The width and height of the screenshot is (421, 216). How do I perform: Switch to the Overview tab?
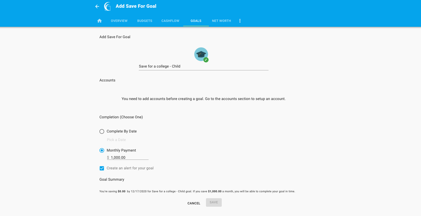[119, 21]
